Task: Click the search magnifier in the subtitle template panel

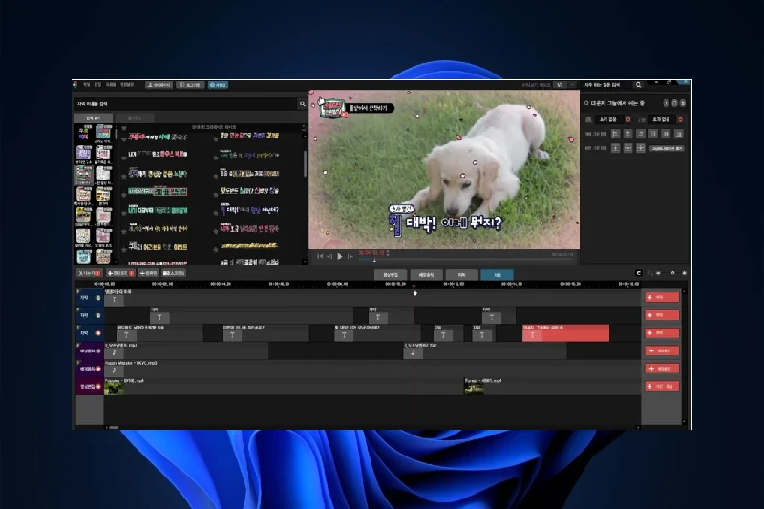Action: (303, 104)
